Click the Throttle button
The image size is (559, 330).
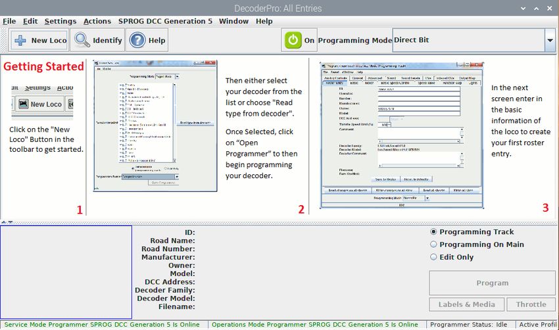(x=531, y=304)
